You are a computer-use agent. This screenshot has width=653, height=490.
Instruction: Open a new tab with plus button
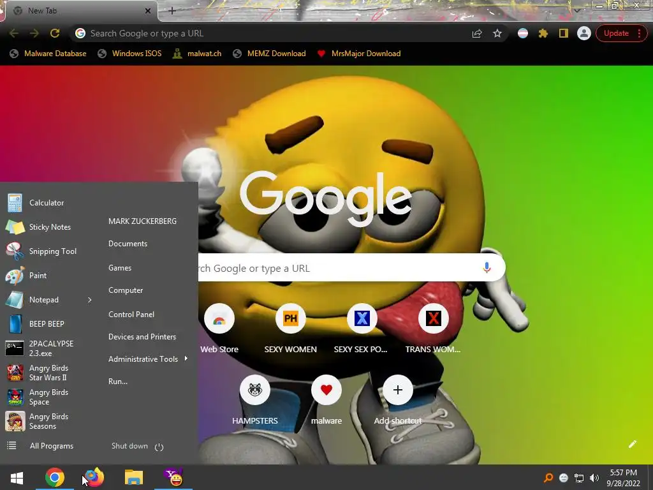point(172,11)
